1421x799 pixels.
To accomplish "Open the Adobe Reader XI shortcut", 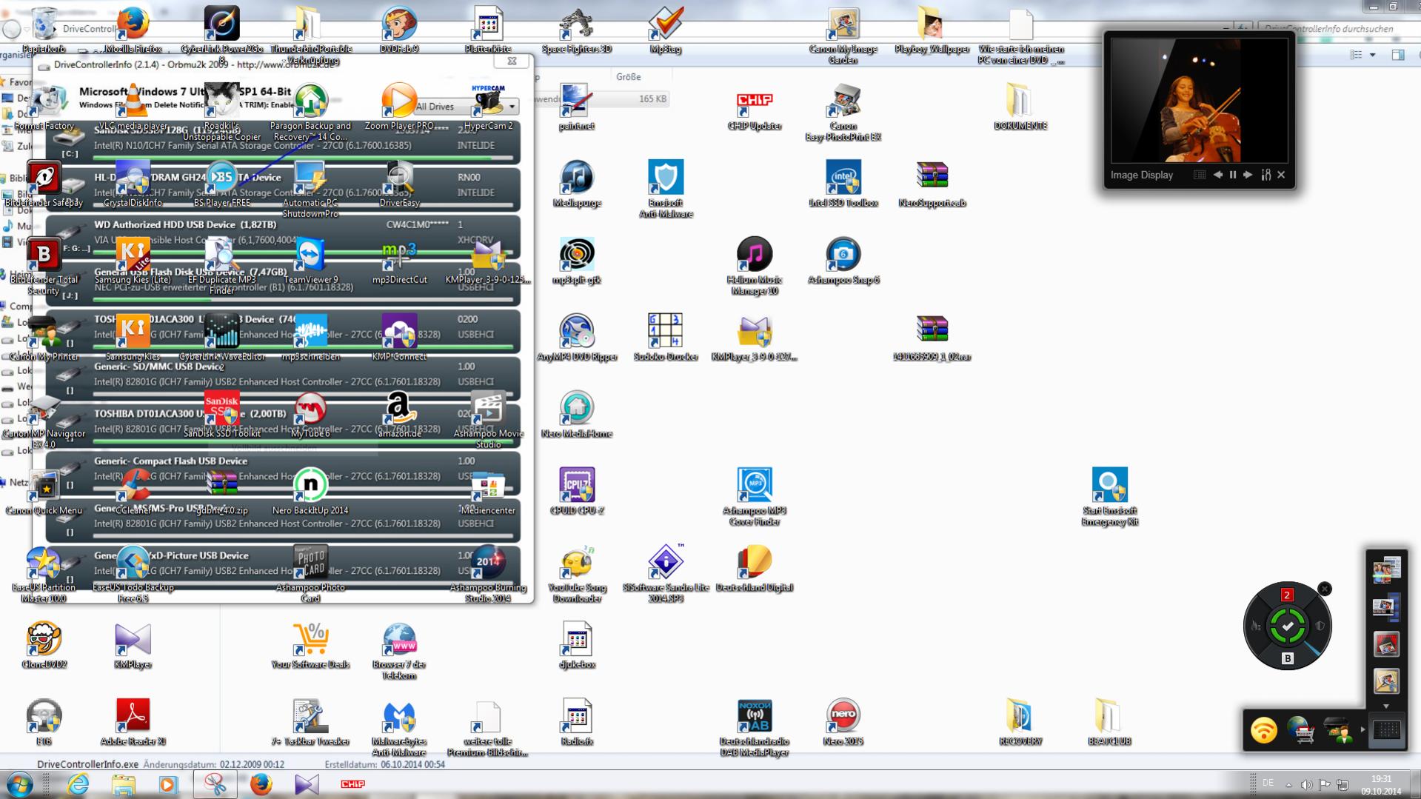I will click(133, 722).
